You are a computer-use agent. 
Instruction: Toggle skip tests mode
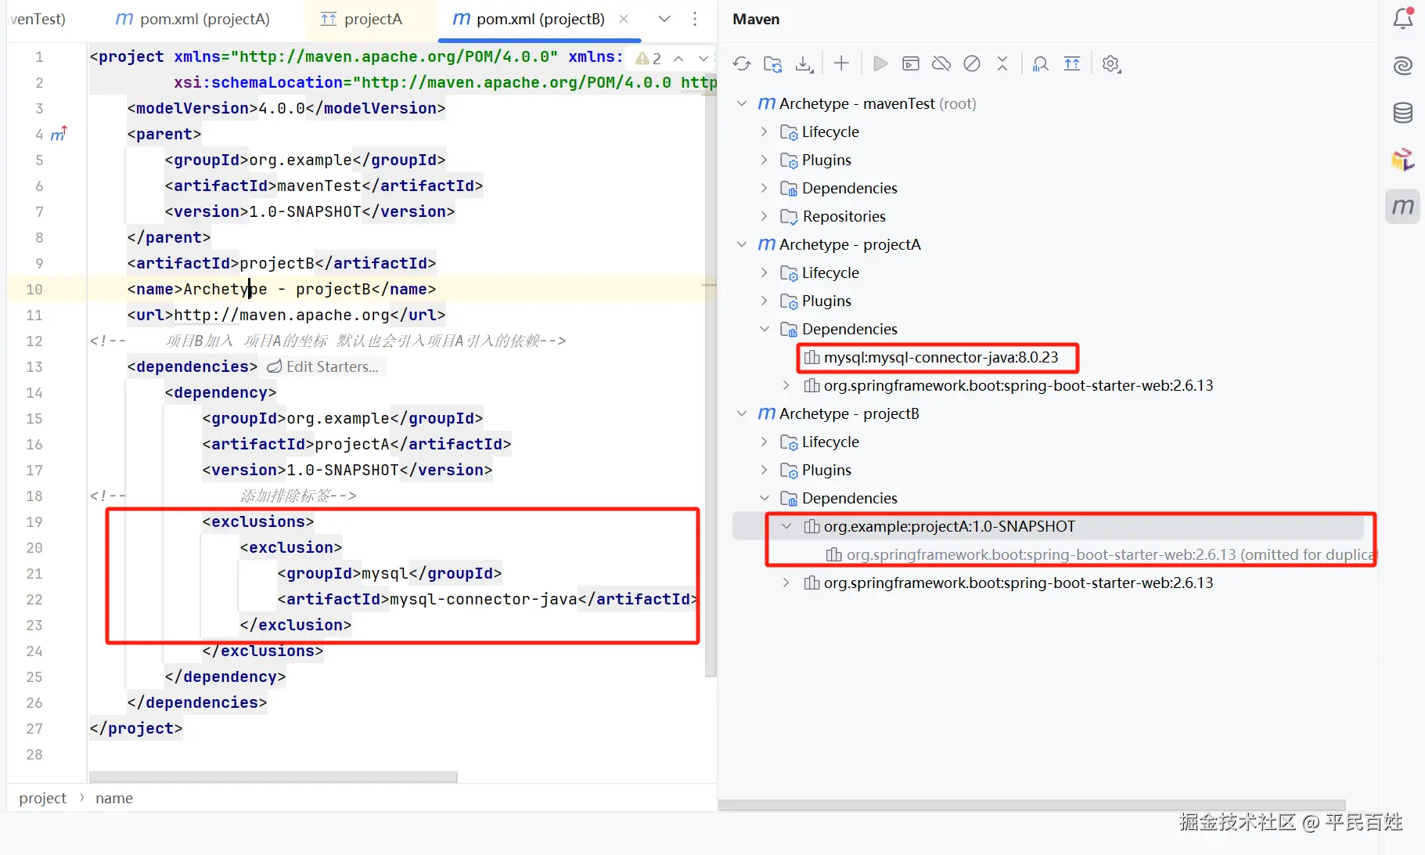972,64
